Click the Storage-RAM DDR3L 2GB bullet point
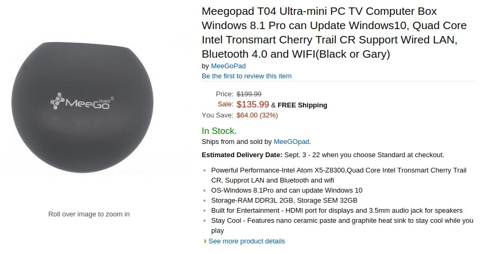This screenshot has height=254, width=482. click(x=284, y=201)
